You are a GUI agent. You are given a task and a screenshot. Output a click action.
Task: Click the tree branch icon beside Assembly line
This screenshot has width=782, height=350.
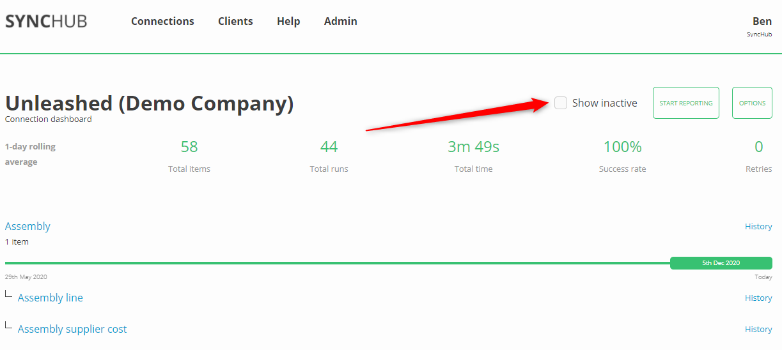8,294
